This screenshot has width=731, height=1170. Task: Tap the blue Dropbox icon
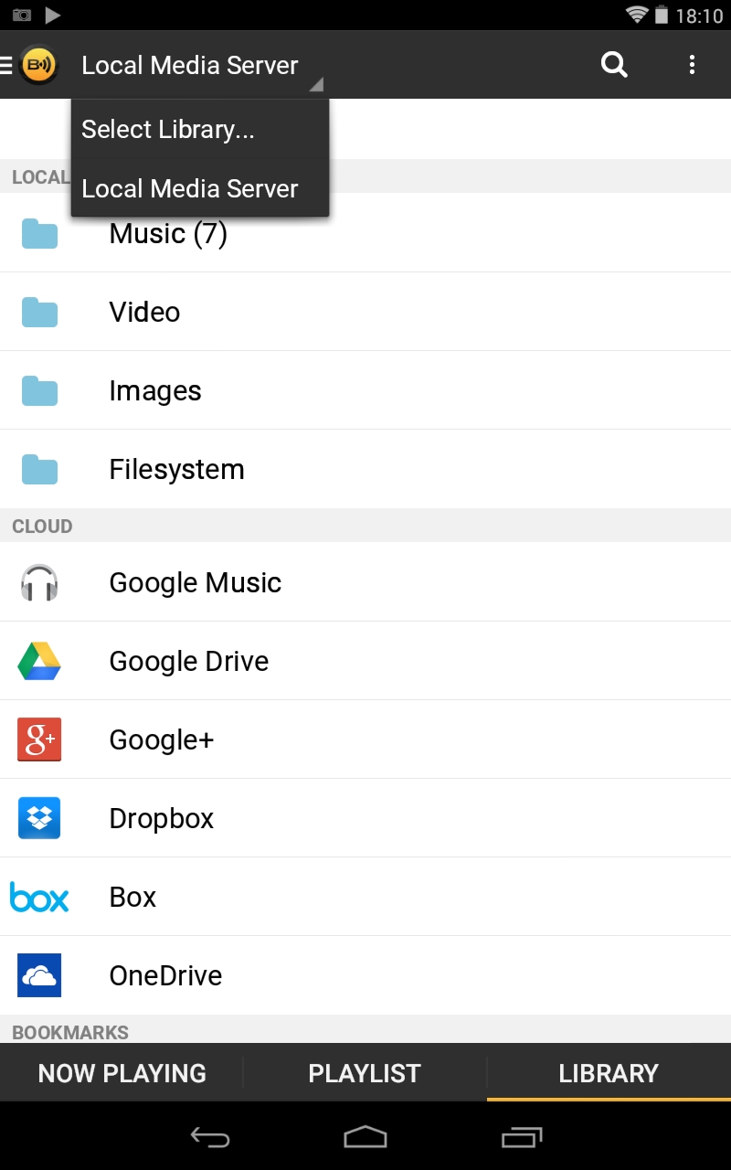click(x=39, y=818)
